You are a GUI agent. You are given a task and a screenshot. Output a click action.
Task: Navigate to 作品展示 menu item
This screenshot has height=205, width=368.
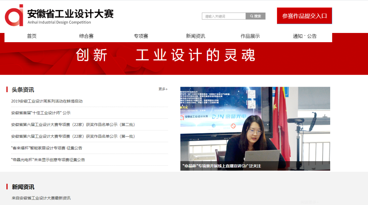click(x=250, y=36)
